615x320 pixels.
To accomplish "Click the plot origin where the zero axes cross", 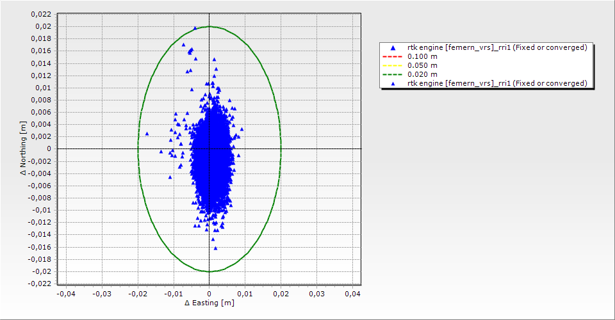I will (209, 148).
